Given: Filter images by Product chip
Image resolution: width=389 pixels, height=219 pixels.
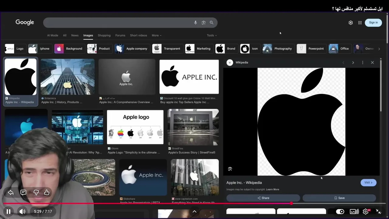Looking at the screenshot, I should click(99, 49).
